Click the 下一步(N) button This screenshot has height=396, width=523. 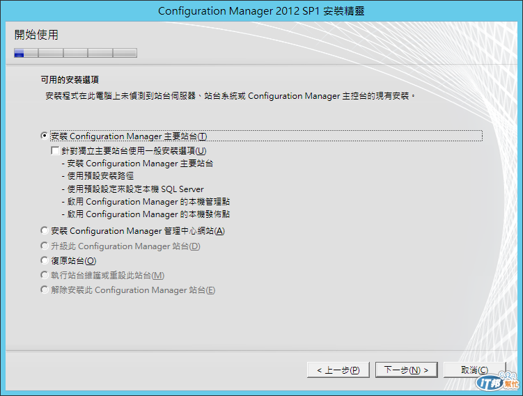(406, 370)
